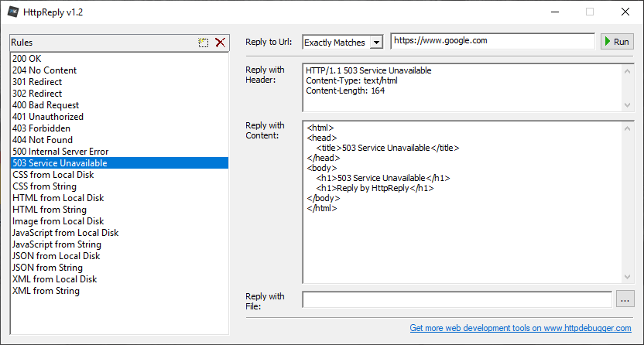
Task: Click the new rule icon
Action: [204, 43]
